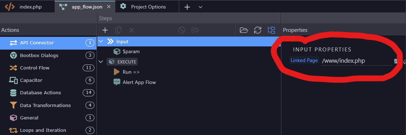Click the Linked Page path field
This screenshot has width=406, height=135.
357,61
